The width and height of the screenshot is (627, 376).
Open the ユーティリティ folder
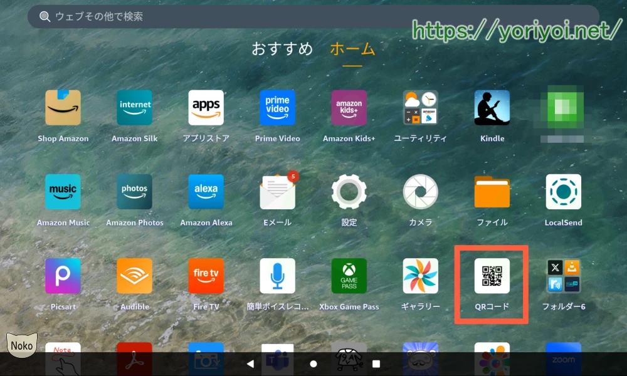point(420,108)
